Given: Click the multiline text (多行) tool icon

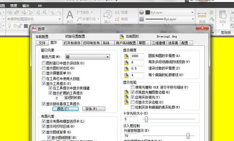Looking at the screenshot, I should click(x=70, y=15).
